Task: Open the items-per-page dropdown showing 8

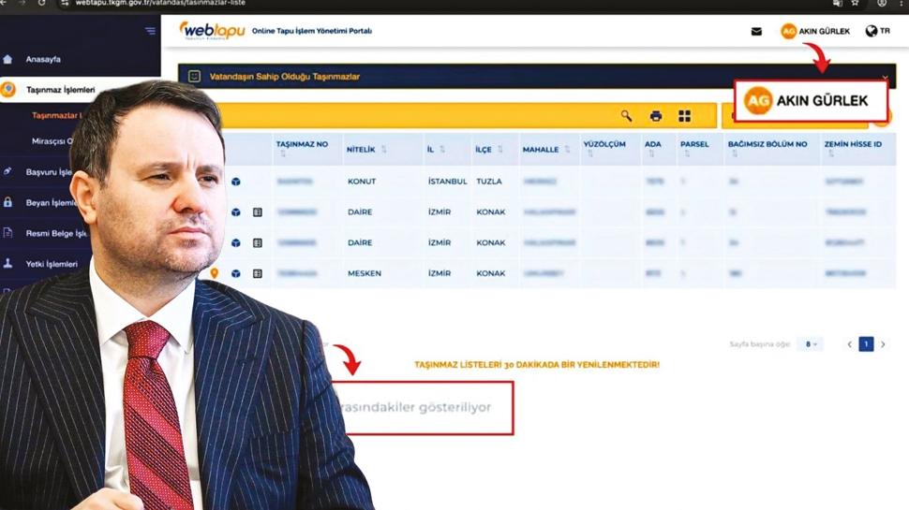Action: coord(811,344)
